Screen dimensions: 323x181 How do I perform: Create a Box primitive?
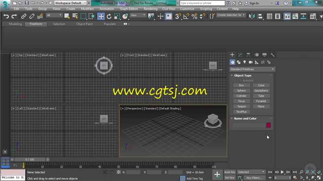241,85
